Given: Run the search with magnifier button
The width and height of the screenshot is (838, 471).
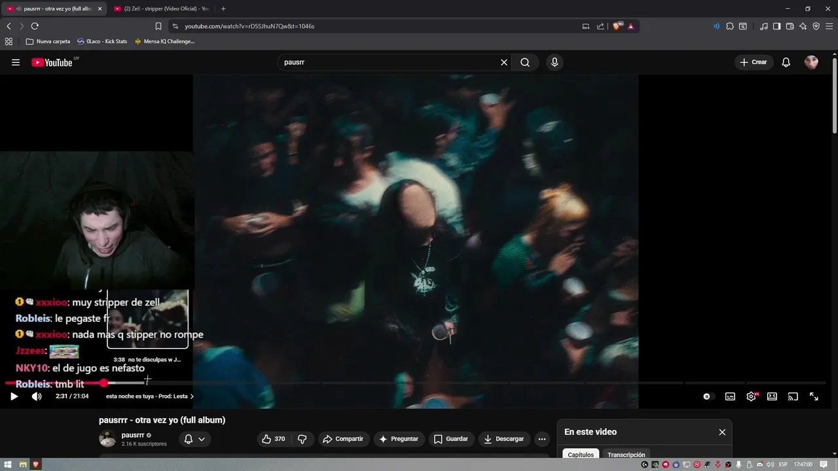Looking at the screenshot, I should (x=525, y=62).
